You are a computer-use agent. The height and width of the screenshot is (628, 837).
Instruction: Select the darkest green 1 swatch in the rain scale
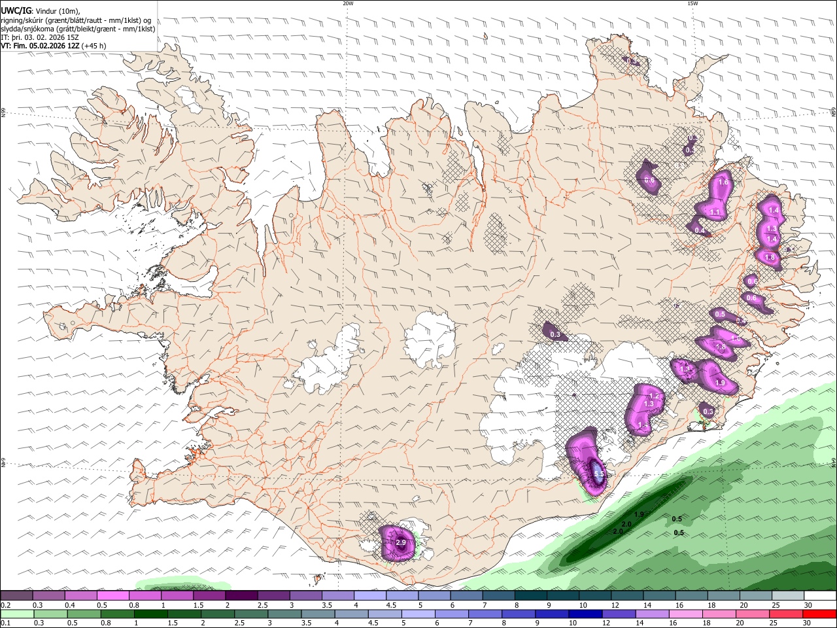tap(150, 614)
